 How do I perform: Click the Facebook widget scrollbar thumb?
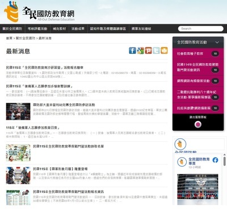[x=225, y=161]
